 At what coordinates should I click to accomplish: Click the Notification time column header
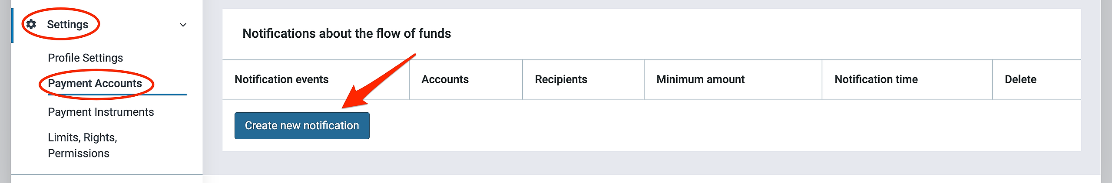876,79
